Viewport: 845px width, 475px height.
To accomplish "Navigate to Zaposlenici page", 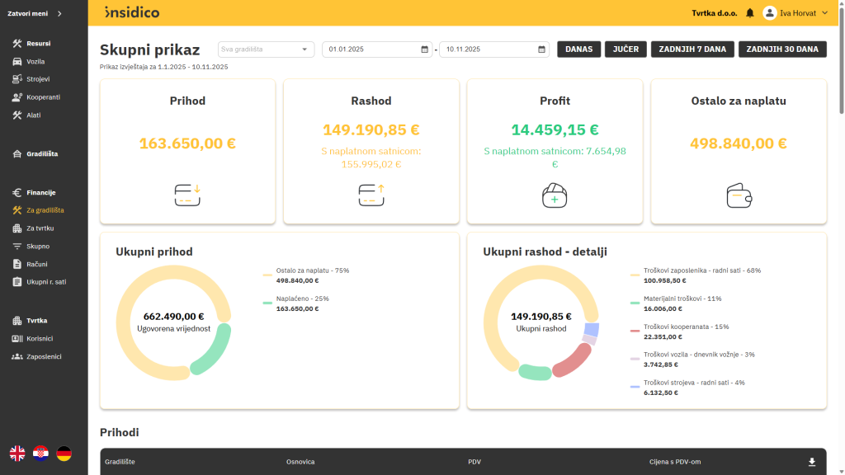I will pos(44,356).
